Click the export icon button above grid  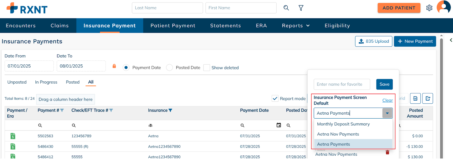click(x=428, y=99)
